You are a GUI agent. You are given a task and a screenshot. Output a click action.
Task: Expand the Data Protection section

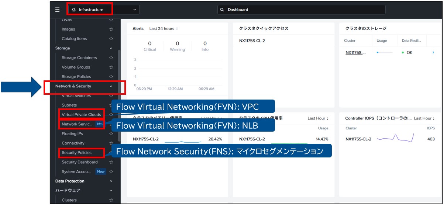point(111,181)
